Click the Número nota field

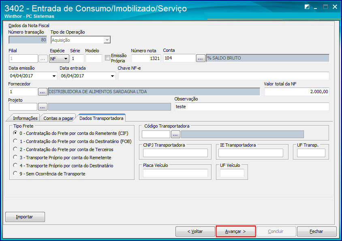146,58
